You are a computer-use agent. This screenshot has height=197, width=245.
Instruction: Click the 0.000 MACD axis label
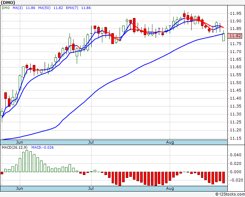(x=236, y=172)
